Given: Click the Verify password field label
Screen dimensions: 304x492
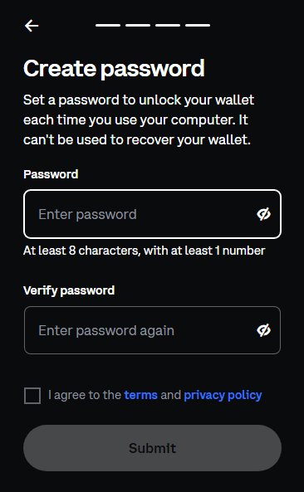Looking at the screenshot, I should [69, 290].
